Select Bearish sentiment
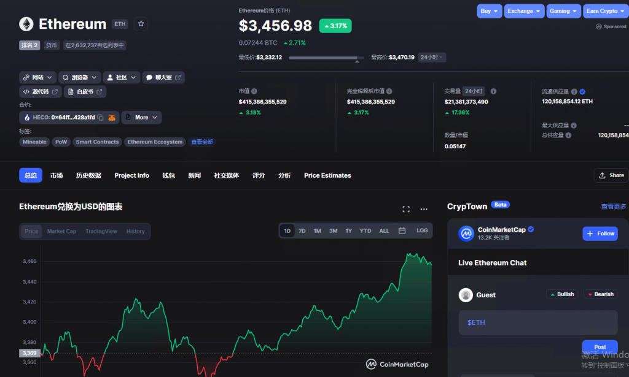 coord(601,294)
